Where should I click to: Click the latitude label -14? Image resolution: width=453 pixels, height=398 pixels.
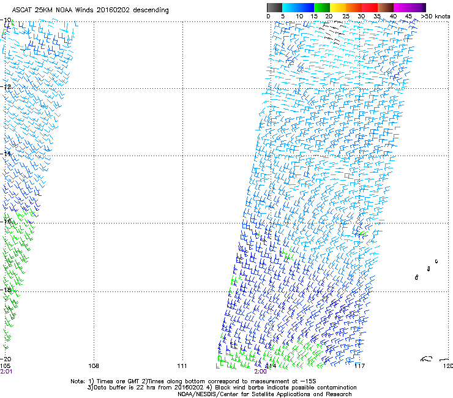(x=6, y=154)
